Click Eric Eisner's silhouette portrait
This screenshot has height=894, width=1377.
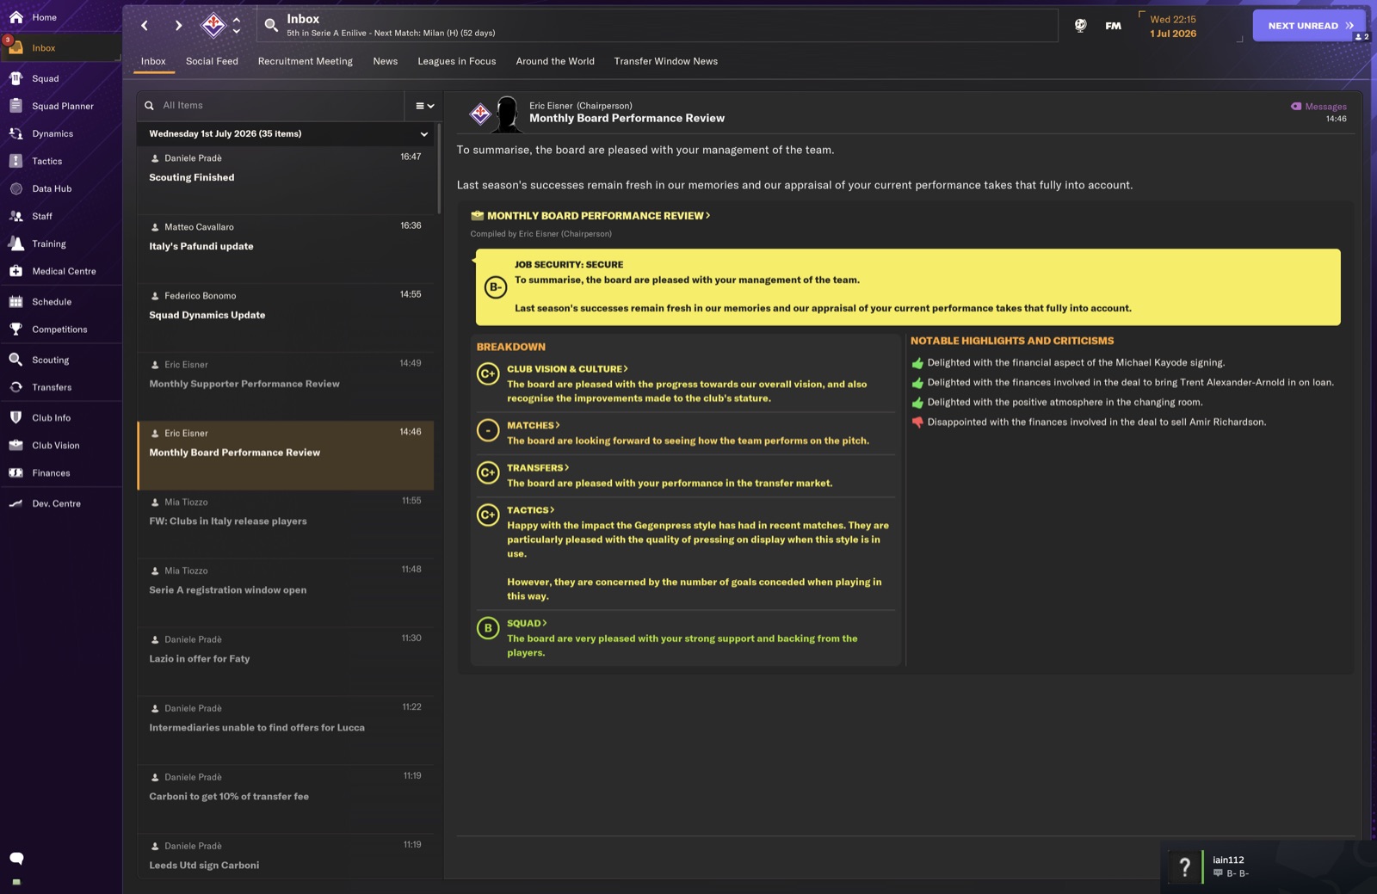coord(507,114)
